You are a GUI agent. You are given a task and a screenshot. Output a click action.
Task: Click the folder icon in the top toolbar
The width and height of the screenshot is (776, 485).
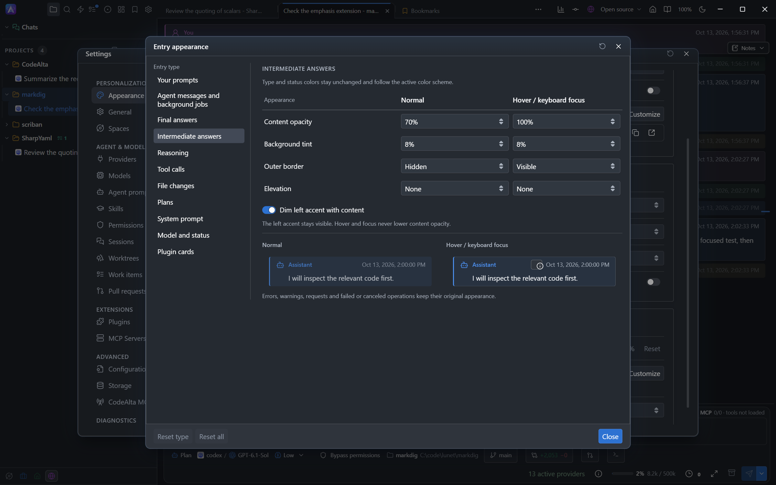[53, 9]
